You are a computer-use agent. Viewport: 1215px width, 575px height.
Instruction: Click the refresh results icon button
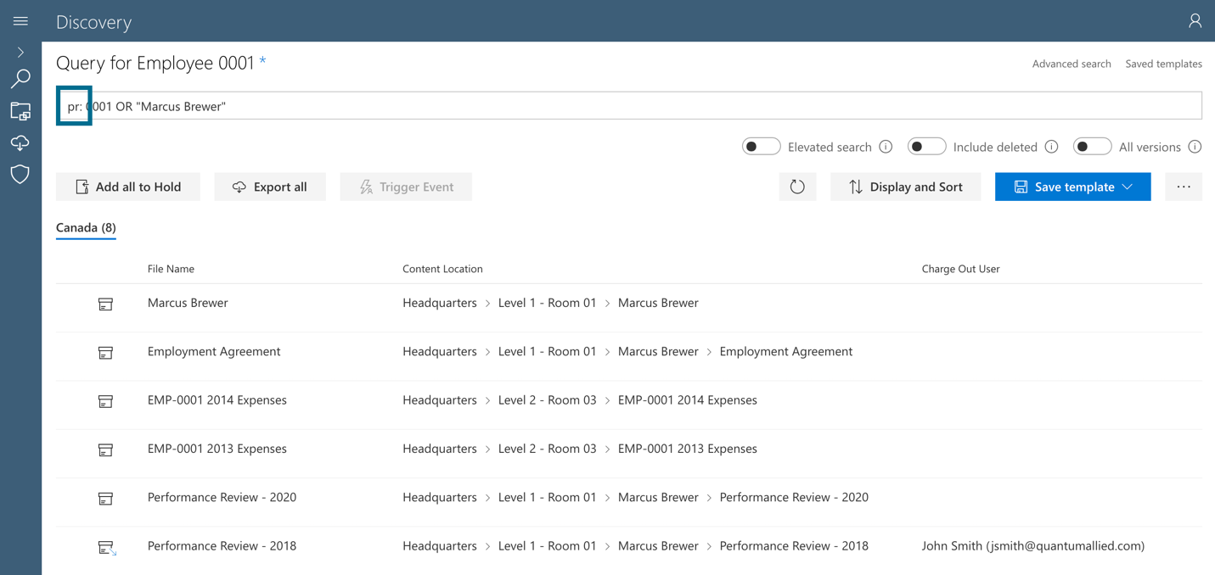797,187
